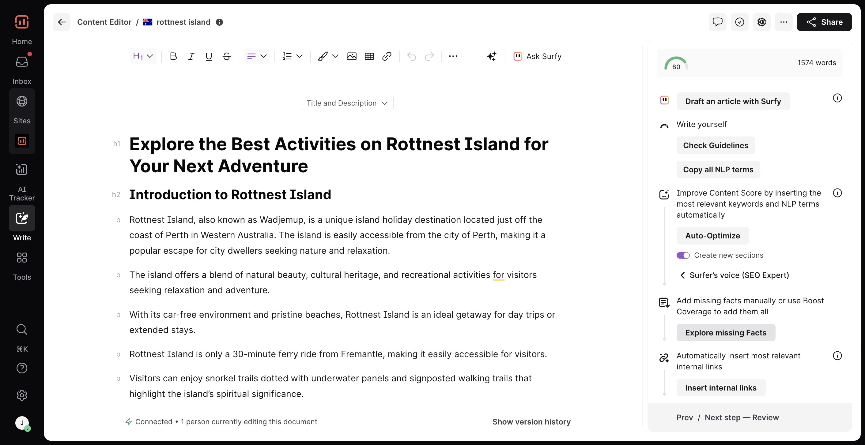Toggle bold formatting
The height and width of the screenshot is (445, 865).
173,56
